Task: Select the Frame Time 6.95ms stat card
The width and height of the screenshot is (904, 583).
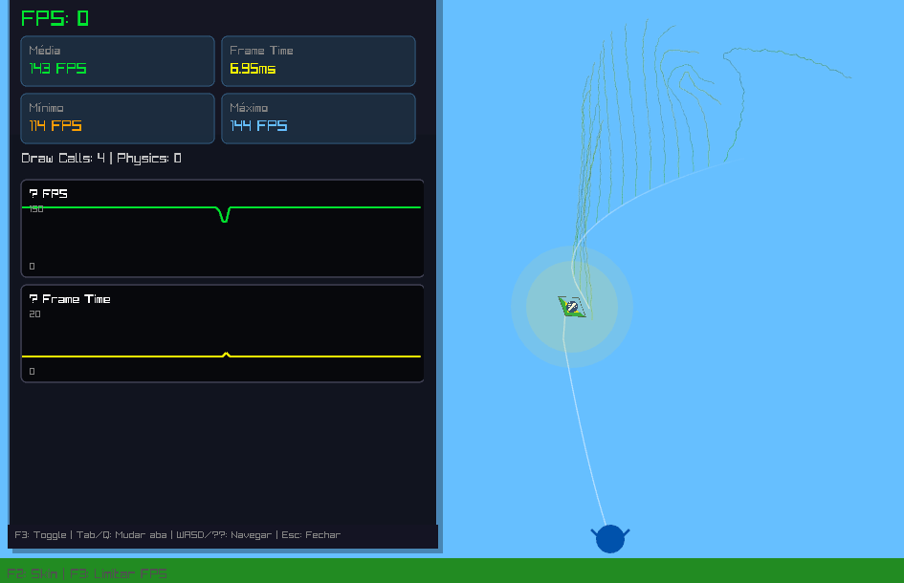Action: click(x=319, y=61)
